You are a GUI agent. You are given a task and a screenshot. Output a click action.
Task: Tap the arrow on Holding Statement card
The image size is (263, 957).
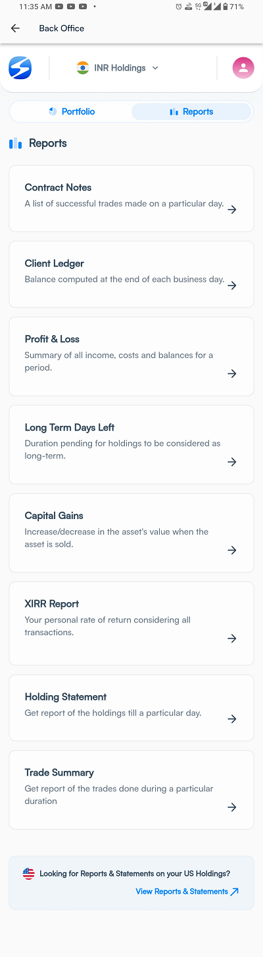point(232,719)
